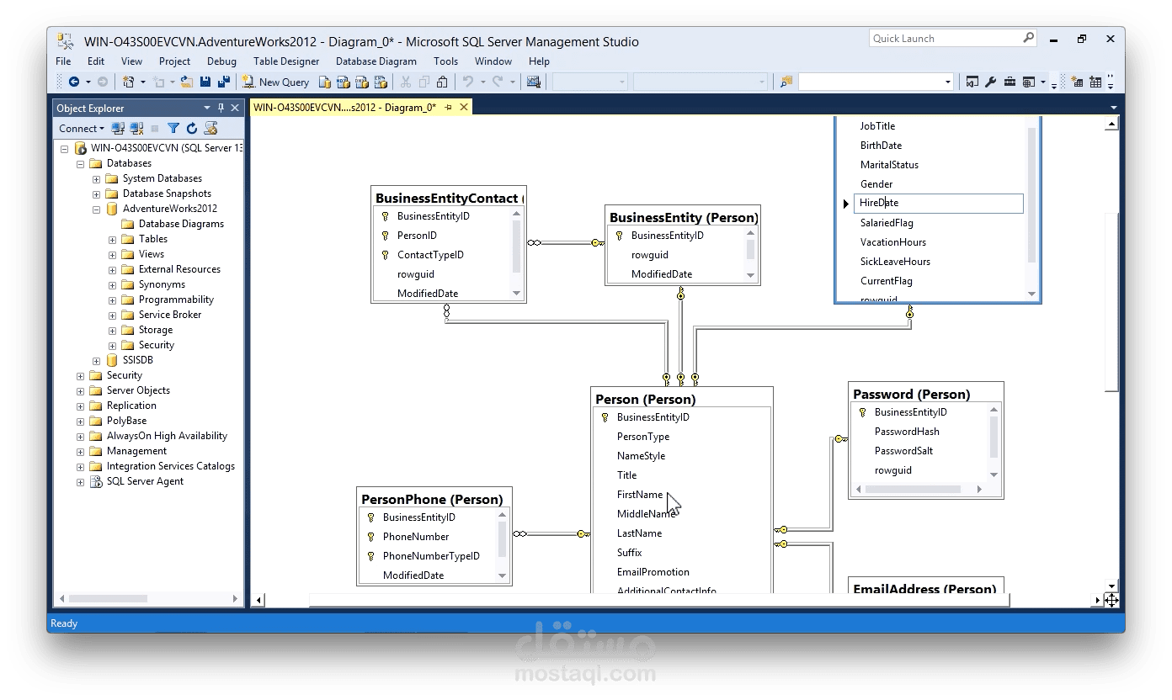Open the Connect dropdown in Object Explorer
Screen dimensions: 1172x700
point(82,128)
